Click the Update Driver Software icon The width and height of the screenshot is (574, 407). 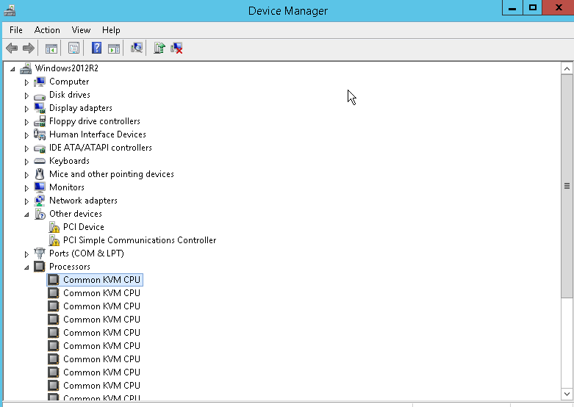point(159,48)
